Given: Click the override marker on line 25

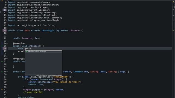Looking at the screenshot, I should [2, 46].
